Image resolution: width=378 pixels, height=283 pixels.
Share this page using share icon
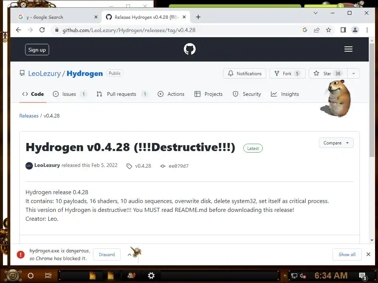(316, 30)
